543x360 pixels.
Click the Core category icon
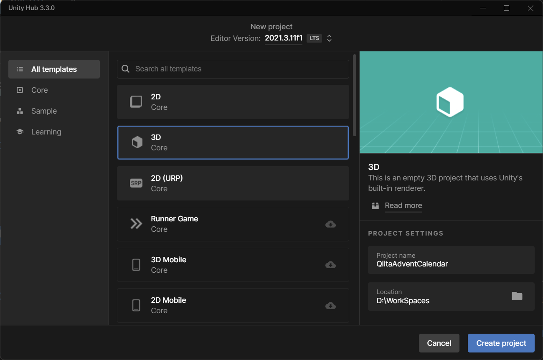coord(20,90)
